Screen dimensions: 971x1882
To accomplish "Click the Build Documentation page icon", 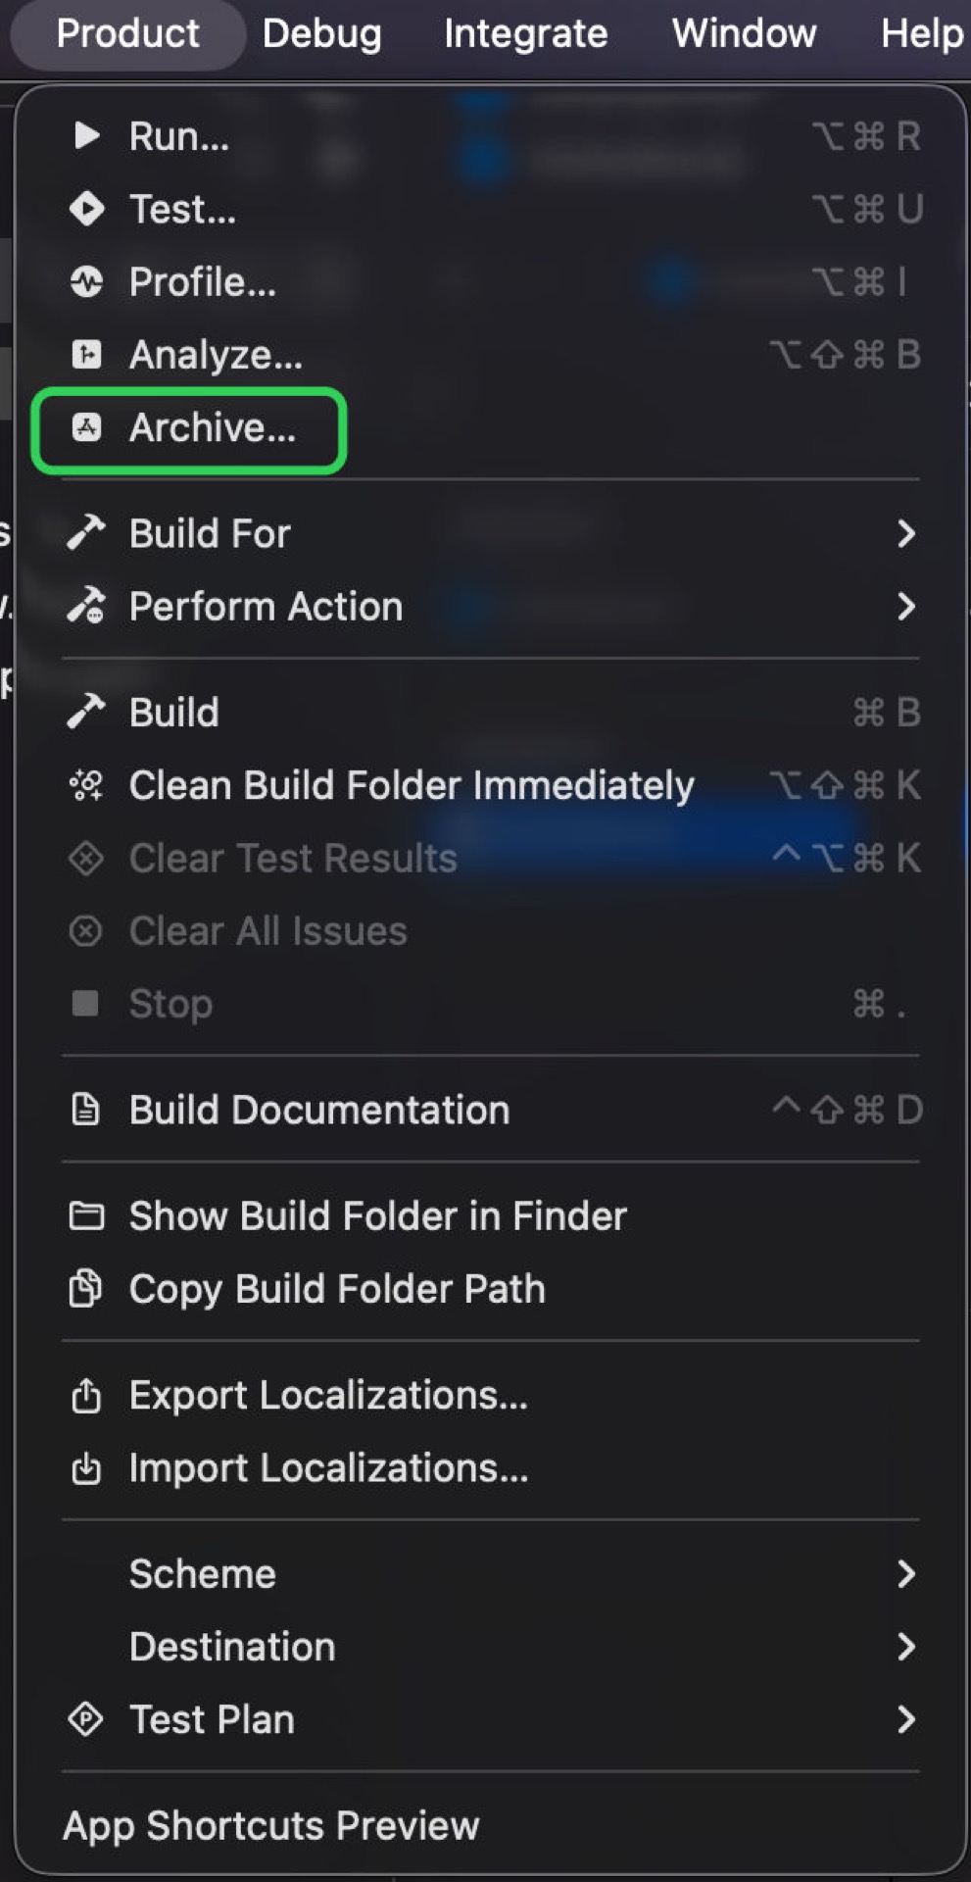I will click(x=86, y=1110).
